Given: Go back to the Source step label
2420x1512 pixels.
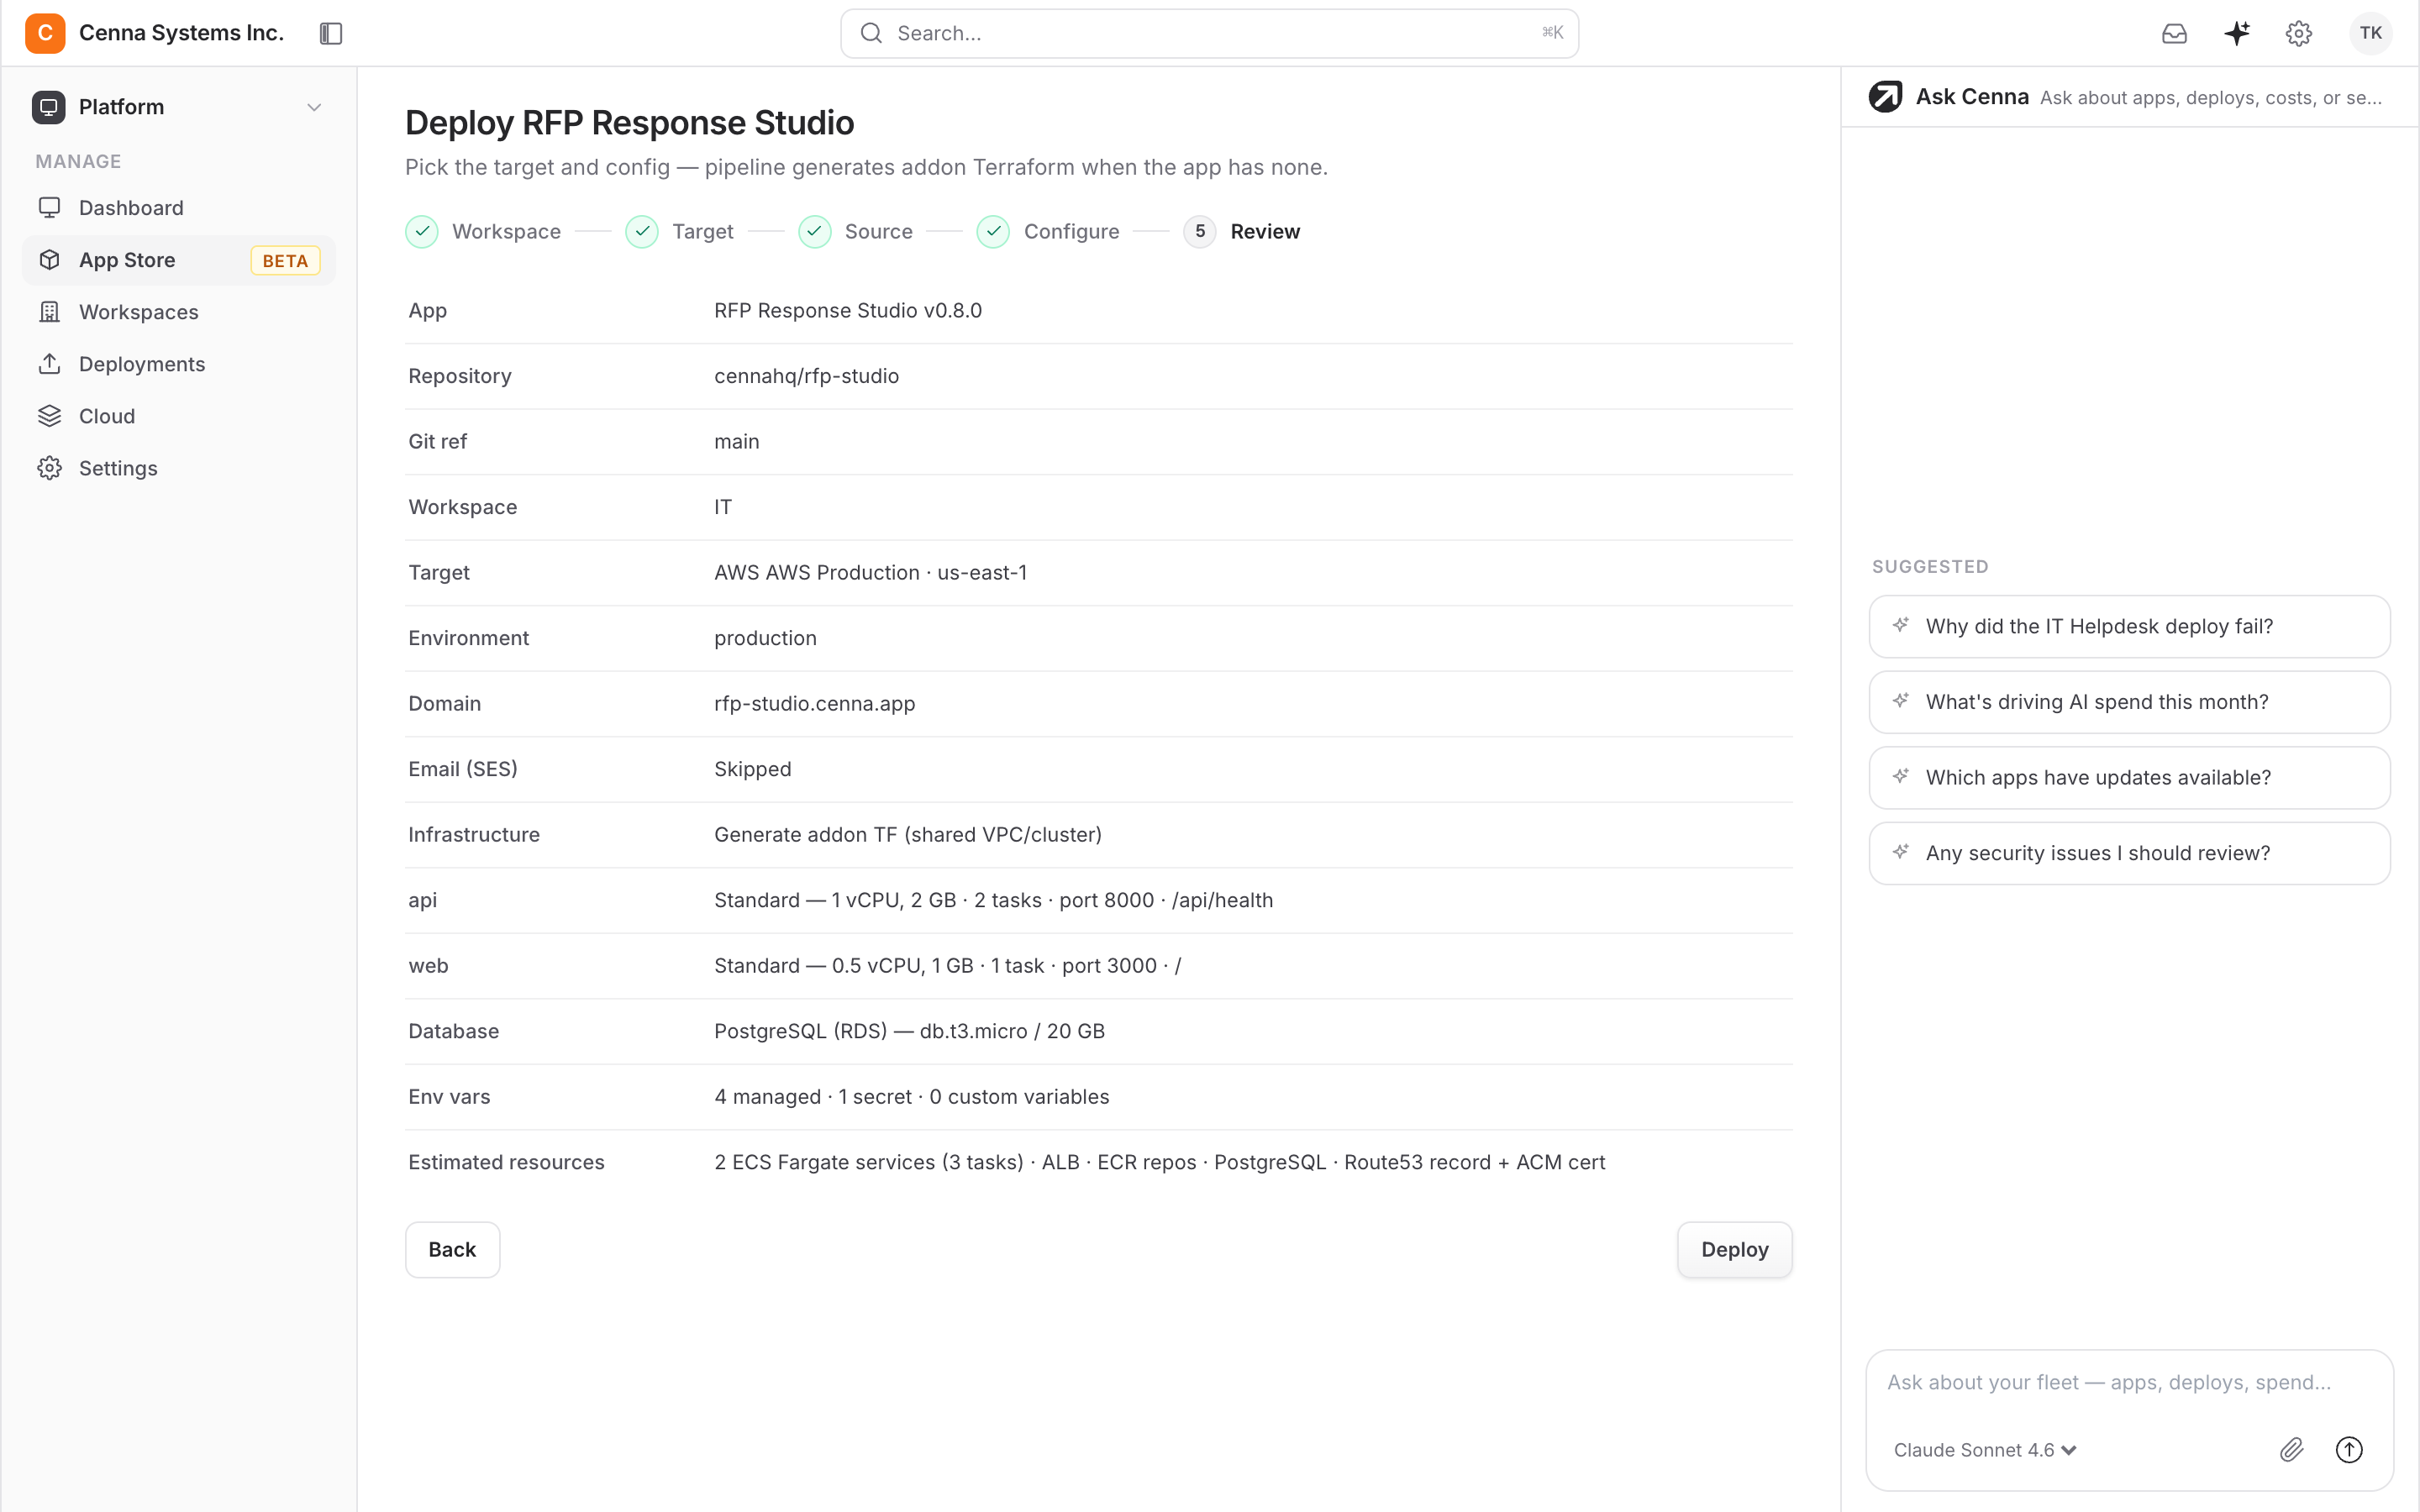Looking at the screenshot, I should tap(878, 231).
